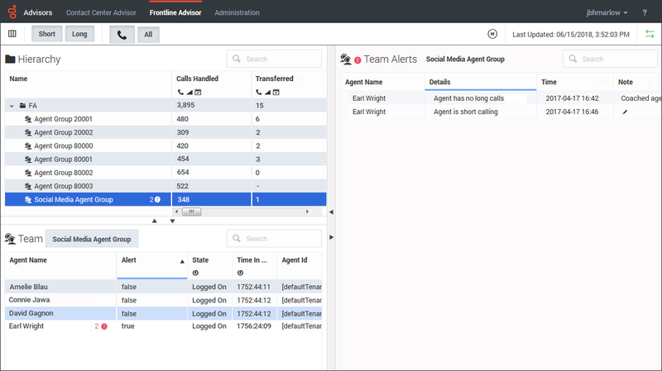Click the Advisors title
The height and width of the screenshot is (371, 662).
[38, 12]
